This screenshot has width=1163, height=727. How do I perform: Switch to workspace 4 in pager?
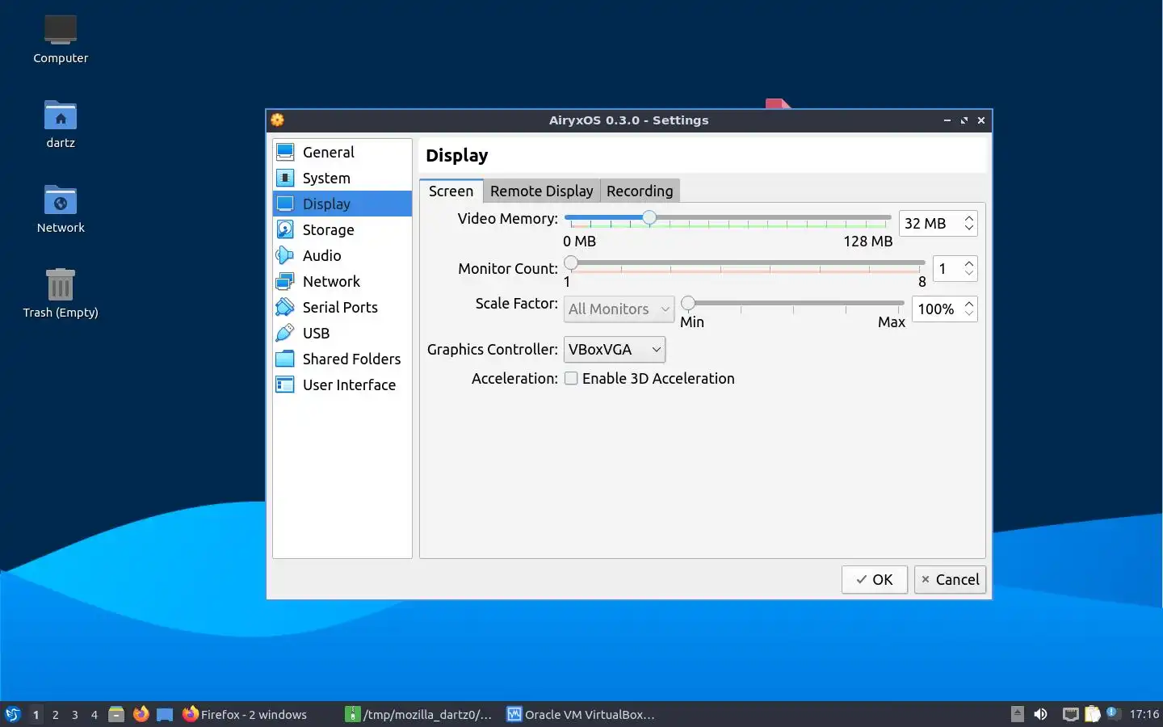[94, 714]
